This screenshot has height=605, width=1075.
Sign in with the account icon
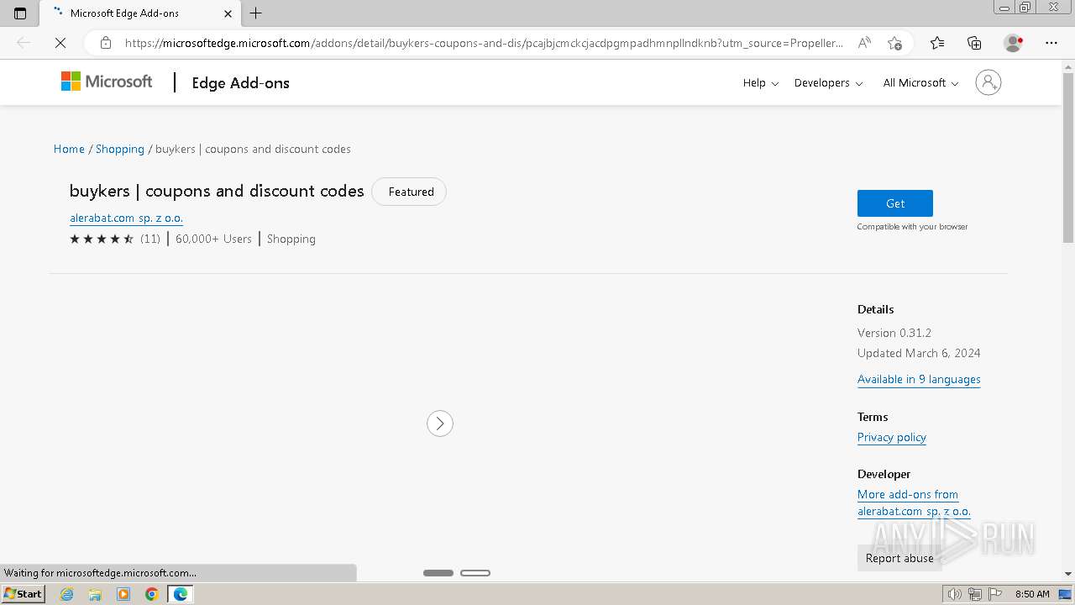click(x=988, y=82)
